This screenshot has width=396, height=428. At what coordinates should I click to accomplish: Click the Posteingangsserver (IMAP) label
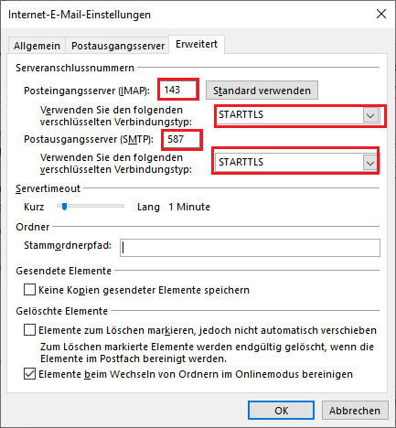(x=87, y=91)
